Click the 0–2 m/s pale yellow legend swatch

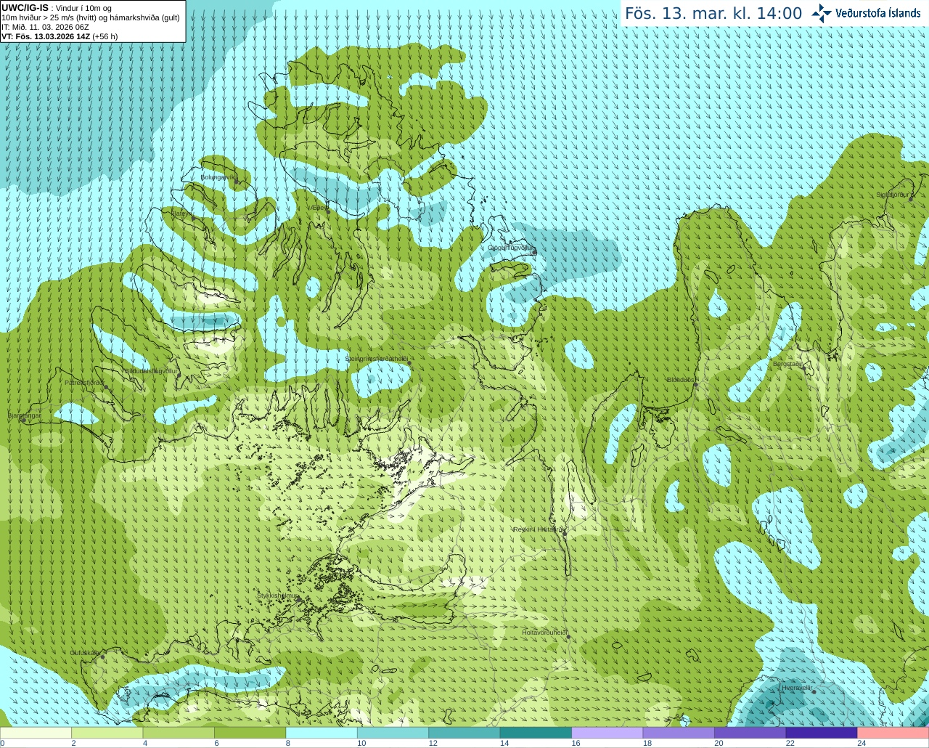click(x=36, y=733)
